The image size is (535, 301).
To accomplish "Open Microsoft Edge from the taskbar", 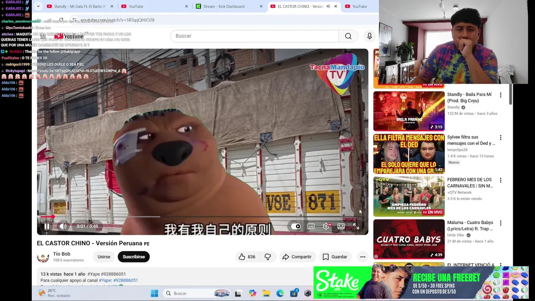I will pyautogui.click(x=280, y=293).
